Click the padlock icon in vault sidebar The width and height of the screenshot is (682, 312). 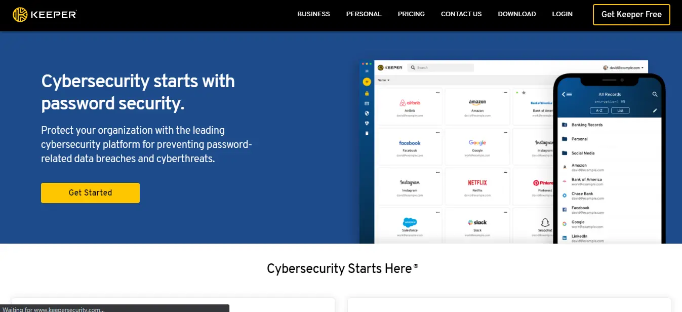point(367,93)
